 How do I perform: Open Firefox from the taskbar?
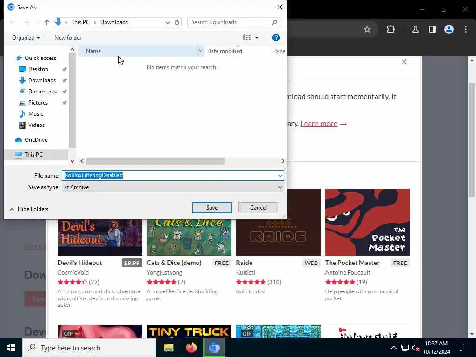[191, 348]
